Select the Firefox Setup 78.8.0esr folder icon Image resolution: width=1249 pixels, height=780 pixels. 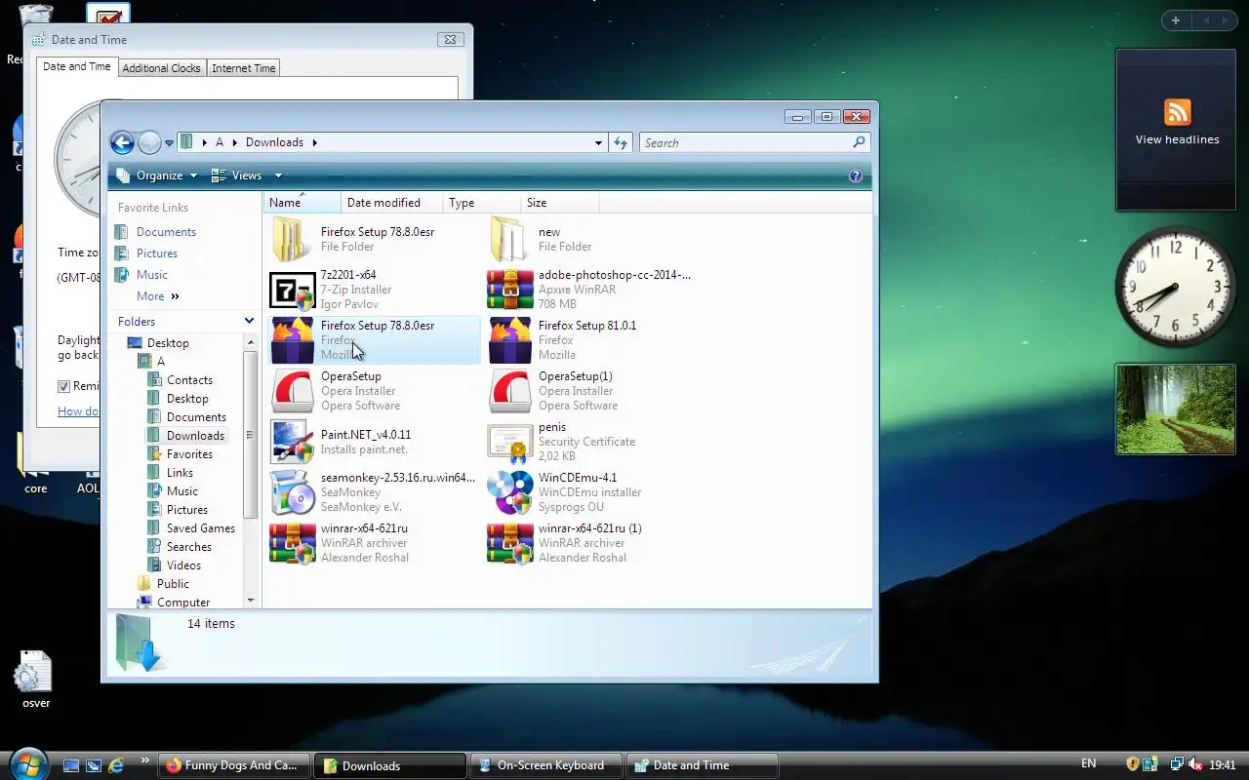click(292, 239)
